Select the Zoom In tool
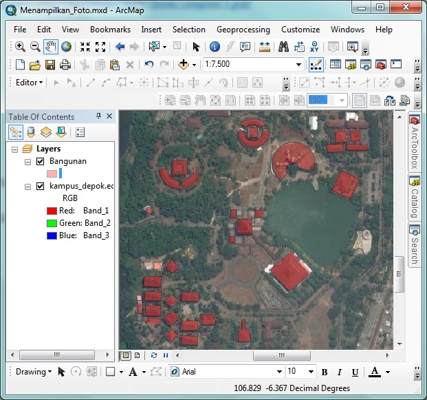 (20, 47)
